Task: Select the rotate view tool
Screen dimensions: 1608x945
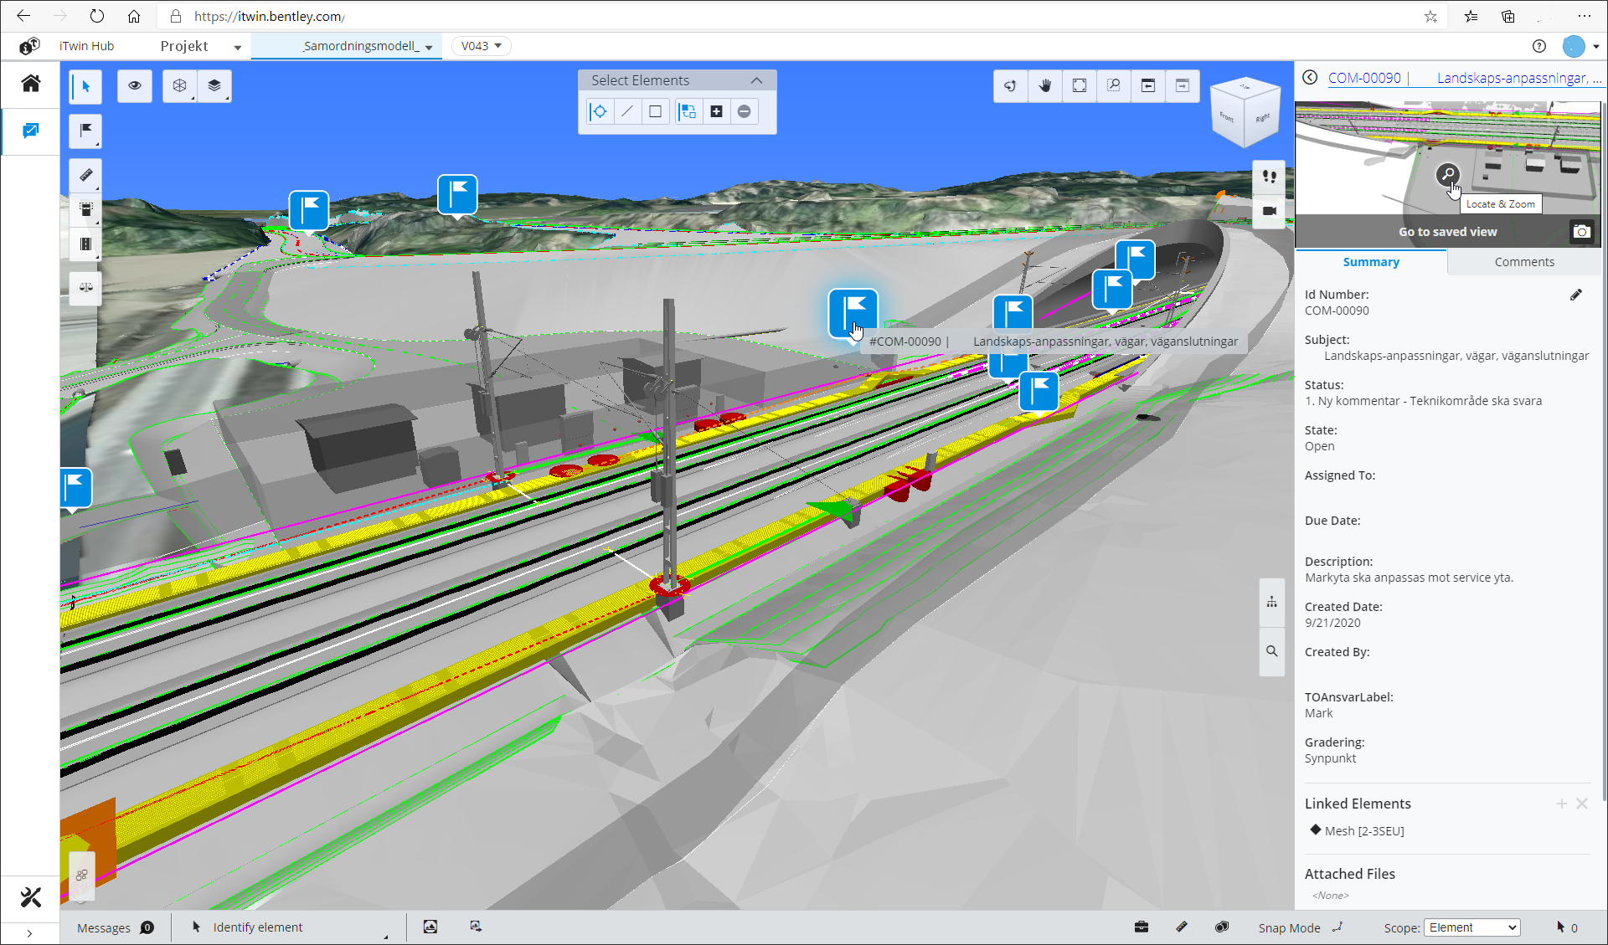Action: (1011, 85)
